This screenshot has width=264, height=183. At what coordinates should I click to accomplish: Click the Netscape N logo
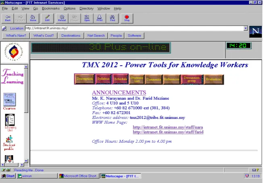pyautogui.click(x=256, y=32)
